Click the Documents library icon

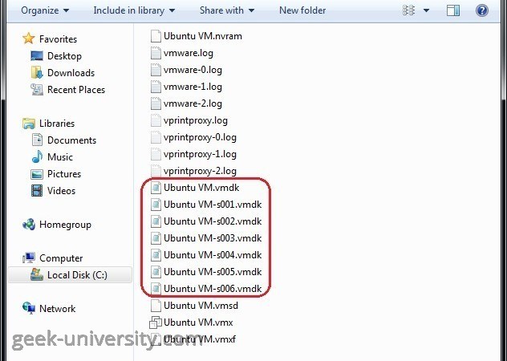pos(37,140)
